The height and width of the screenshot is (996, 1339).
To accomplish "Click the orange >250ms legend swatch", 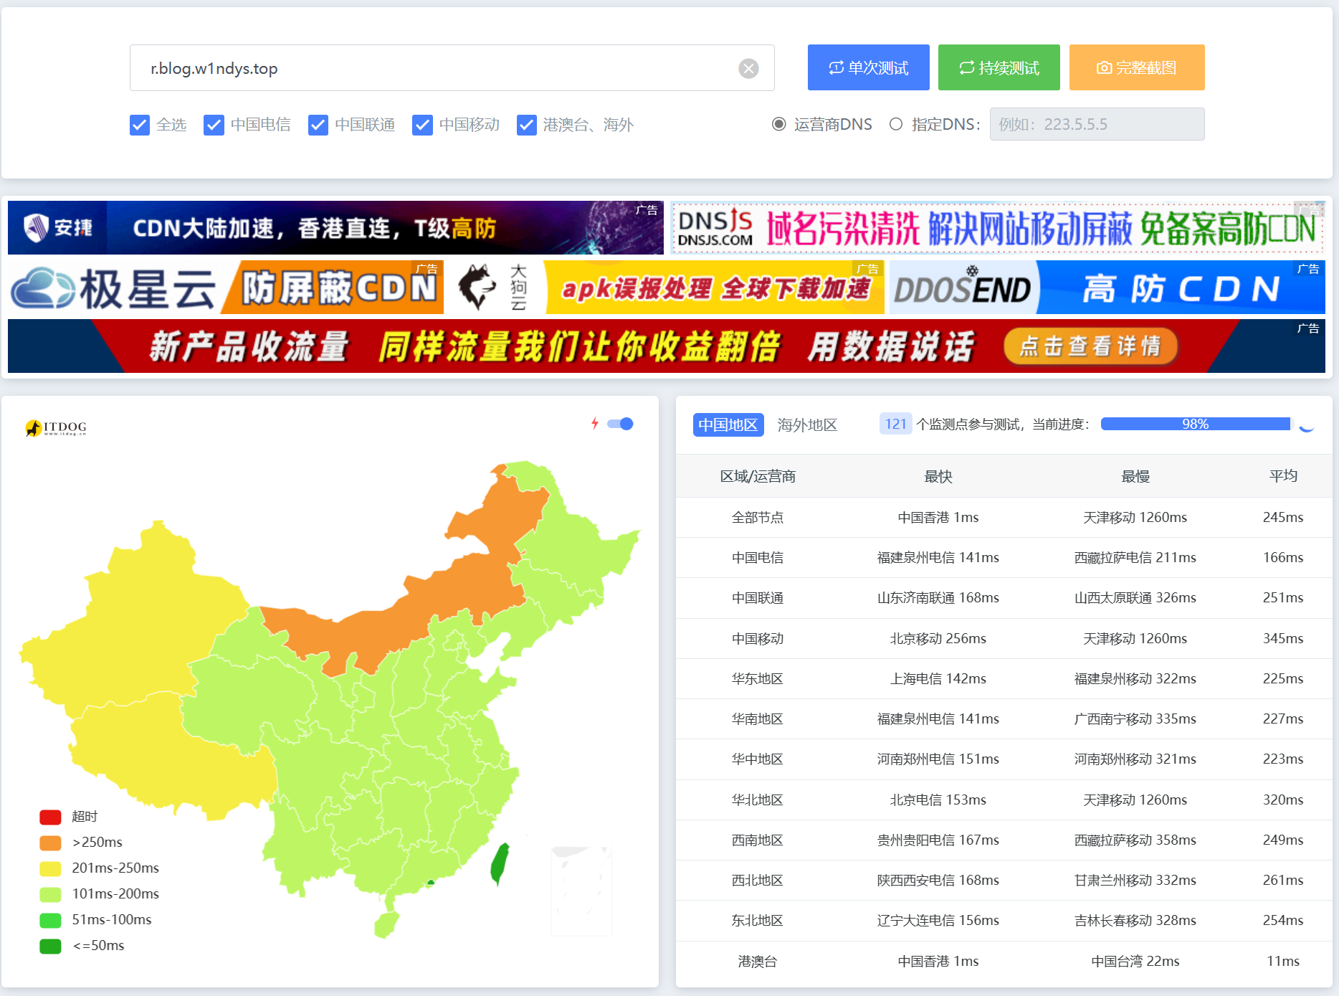I will pos(49,842).
